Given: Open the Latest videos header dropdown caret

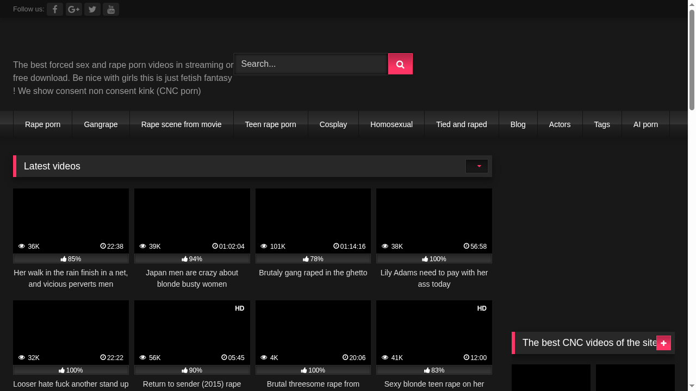Looking at the screenshot, I should pyautogui.click(x=477, y=166).
